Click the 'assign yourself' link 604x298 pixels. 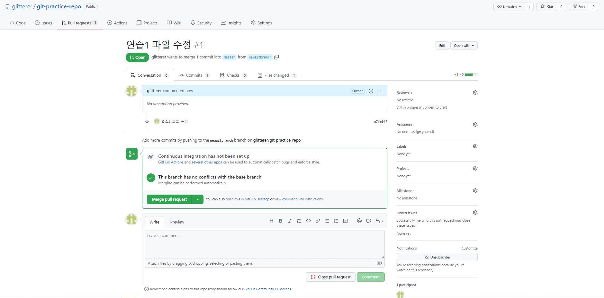point(423,132)
